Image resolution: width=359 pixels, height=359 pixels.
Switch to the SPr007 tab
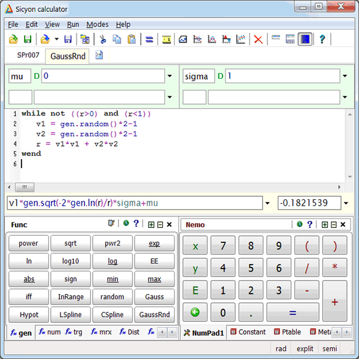pos(28,55)
